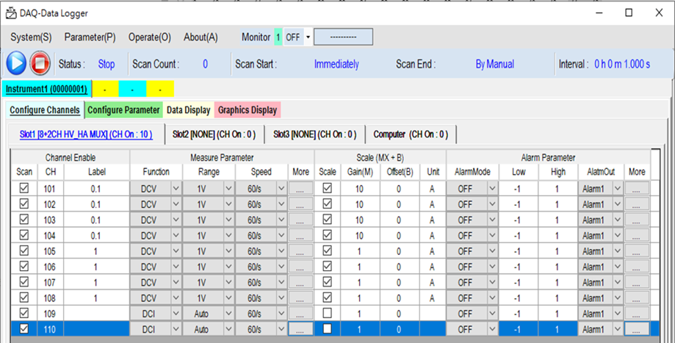675x343 pixels.
Task: Open More measure settings for channel 101
Action: (x=300, y=189)
